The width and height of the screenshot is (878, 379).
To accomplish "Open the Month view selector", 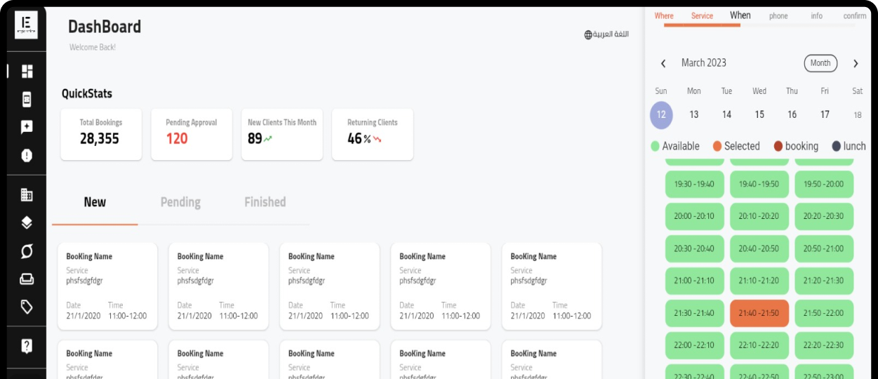I will coord(820,63).
